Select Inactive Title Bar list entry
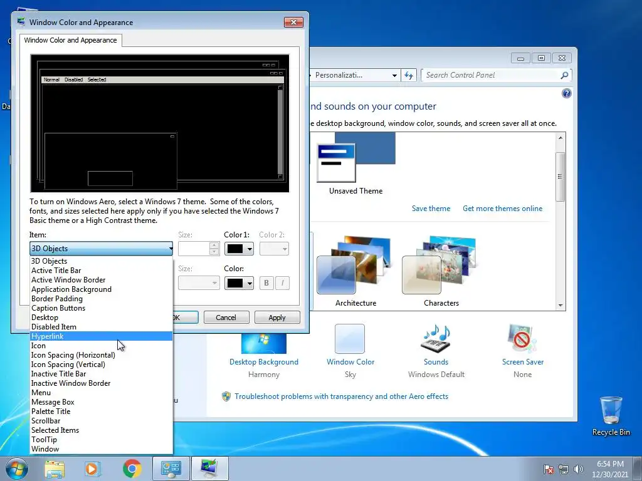642x481 pixels. tap(101, 374)
